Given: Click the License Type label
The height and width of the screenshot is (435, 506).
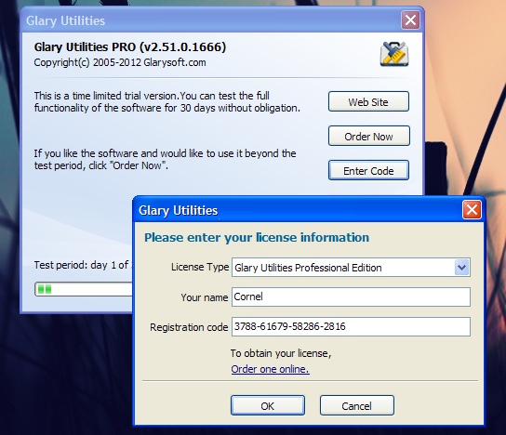Looking at the screenshot, I should 200,267.
